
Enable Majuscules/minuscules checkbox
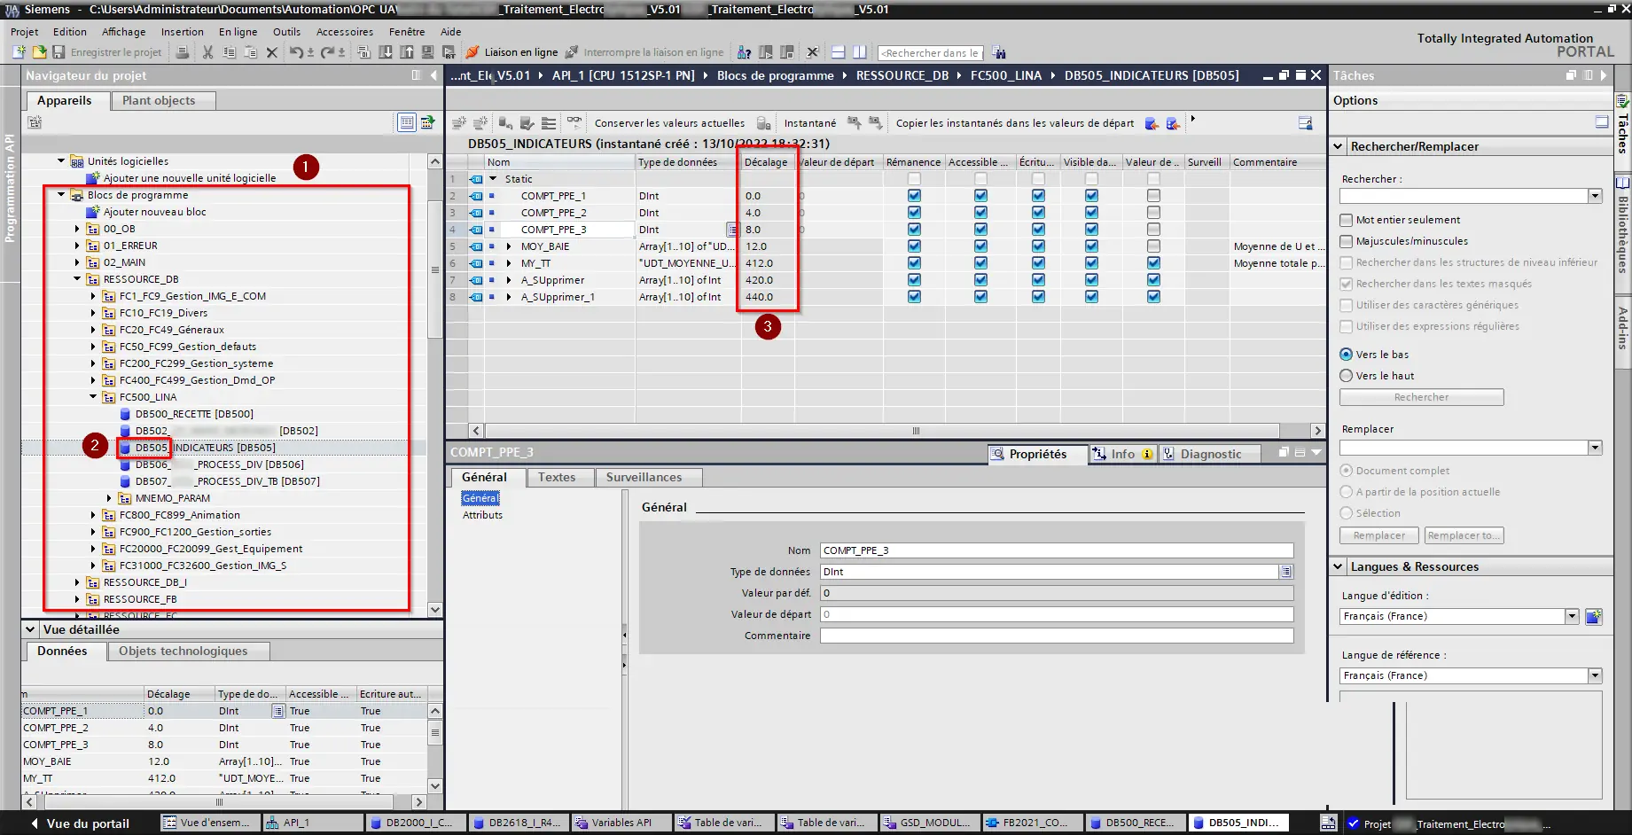(x=1347, y=241)
